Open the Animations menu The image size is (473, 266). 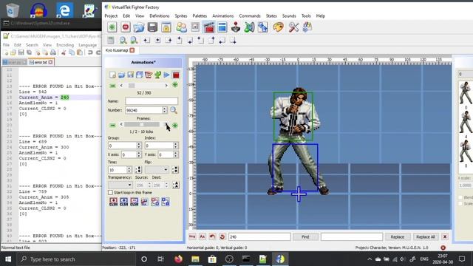[x=223, y=16]
